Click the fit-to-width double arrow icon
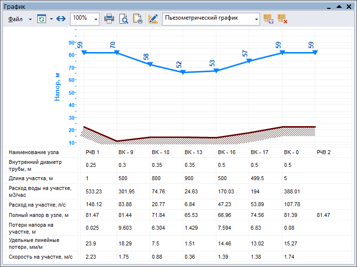Image resolution: width=357 pixels, height=267 pixels. (61, 19)
